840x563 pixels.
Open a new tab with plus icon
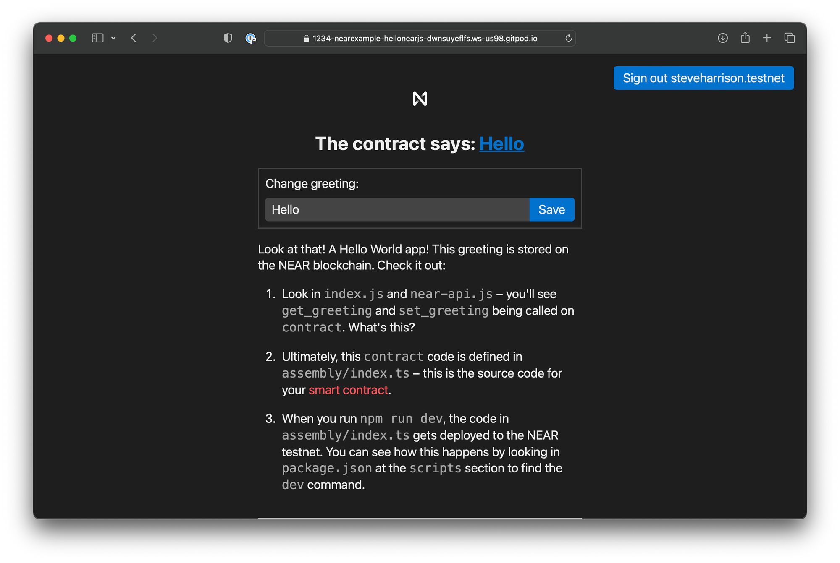[x=767, y=38]
